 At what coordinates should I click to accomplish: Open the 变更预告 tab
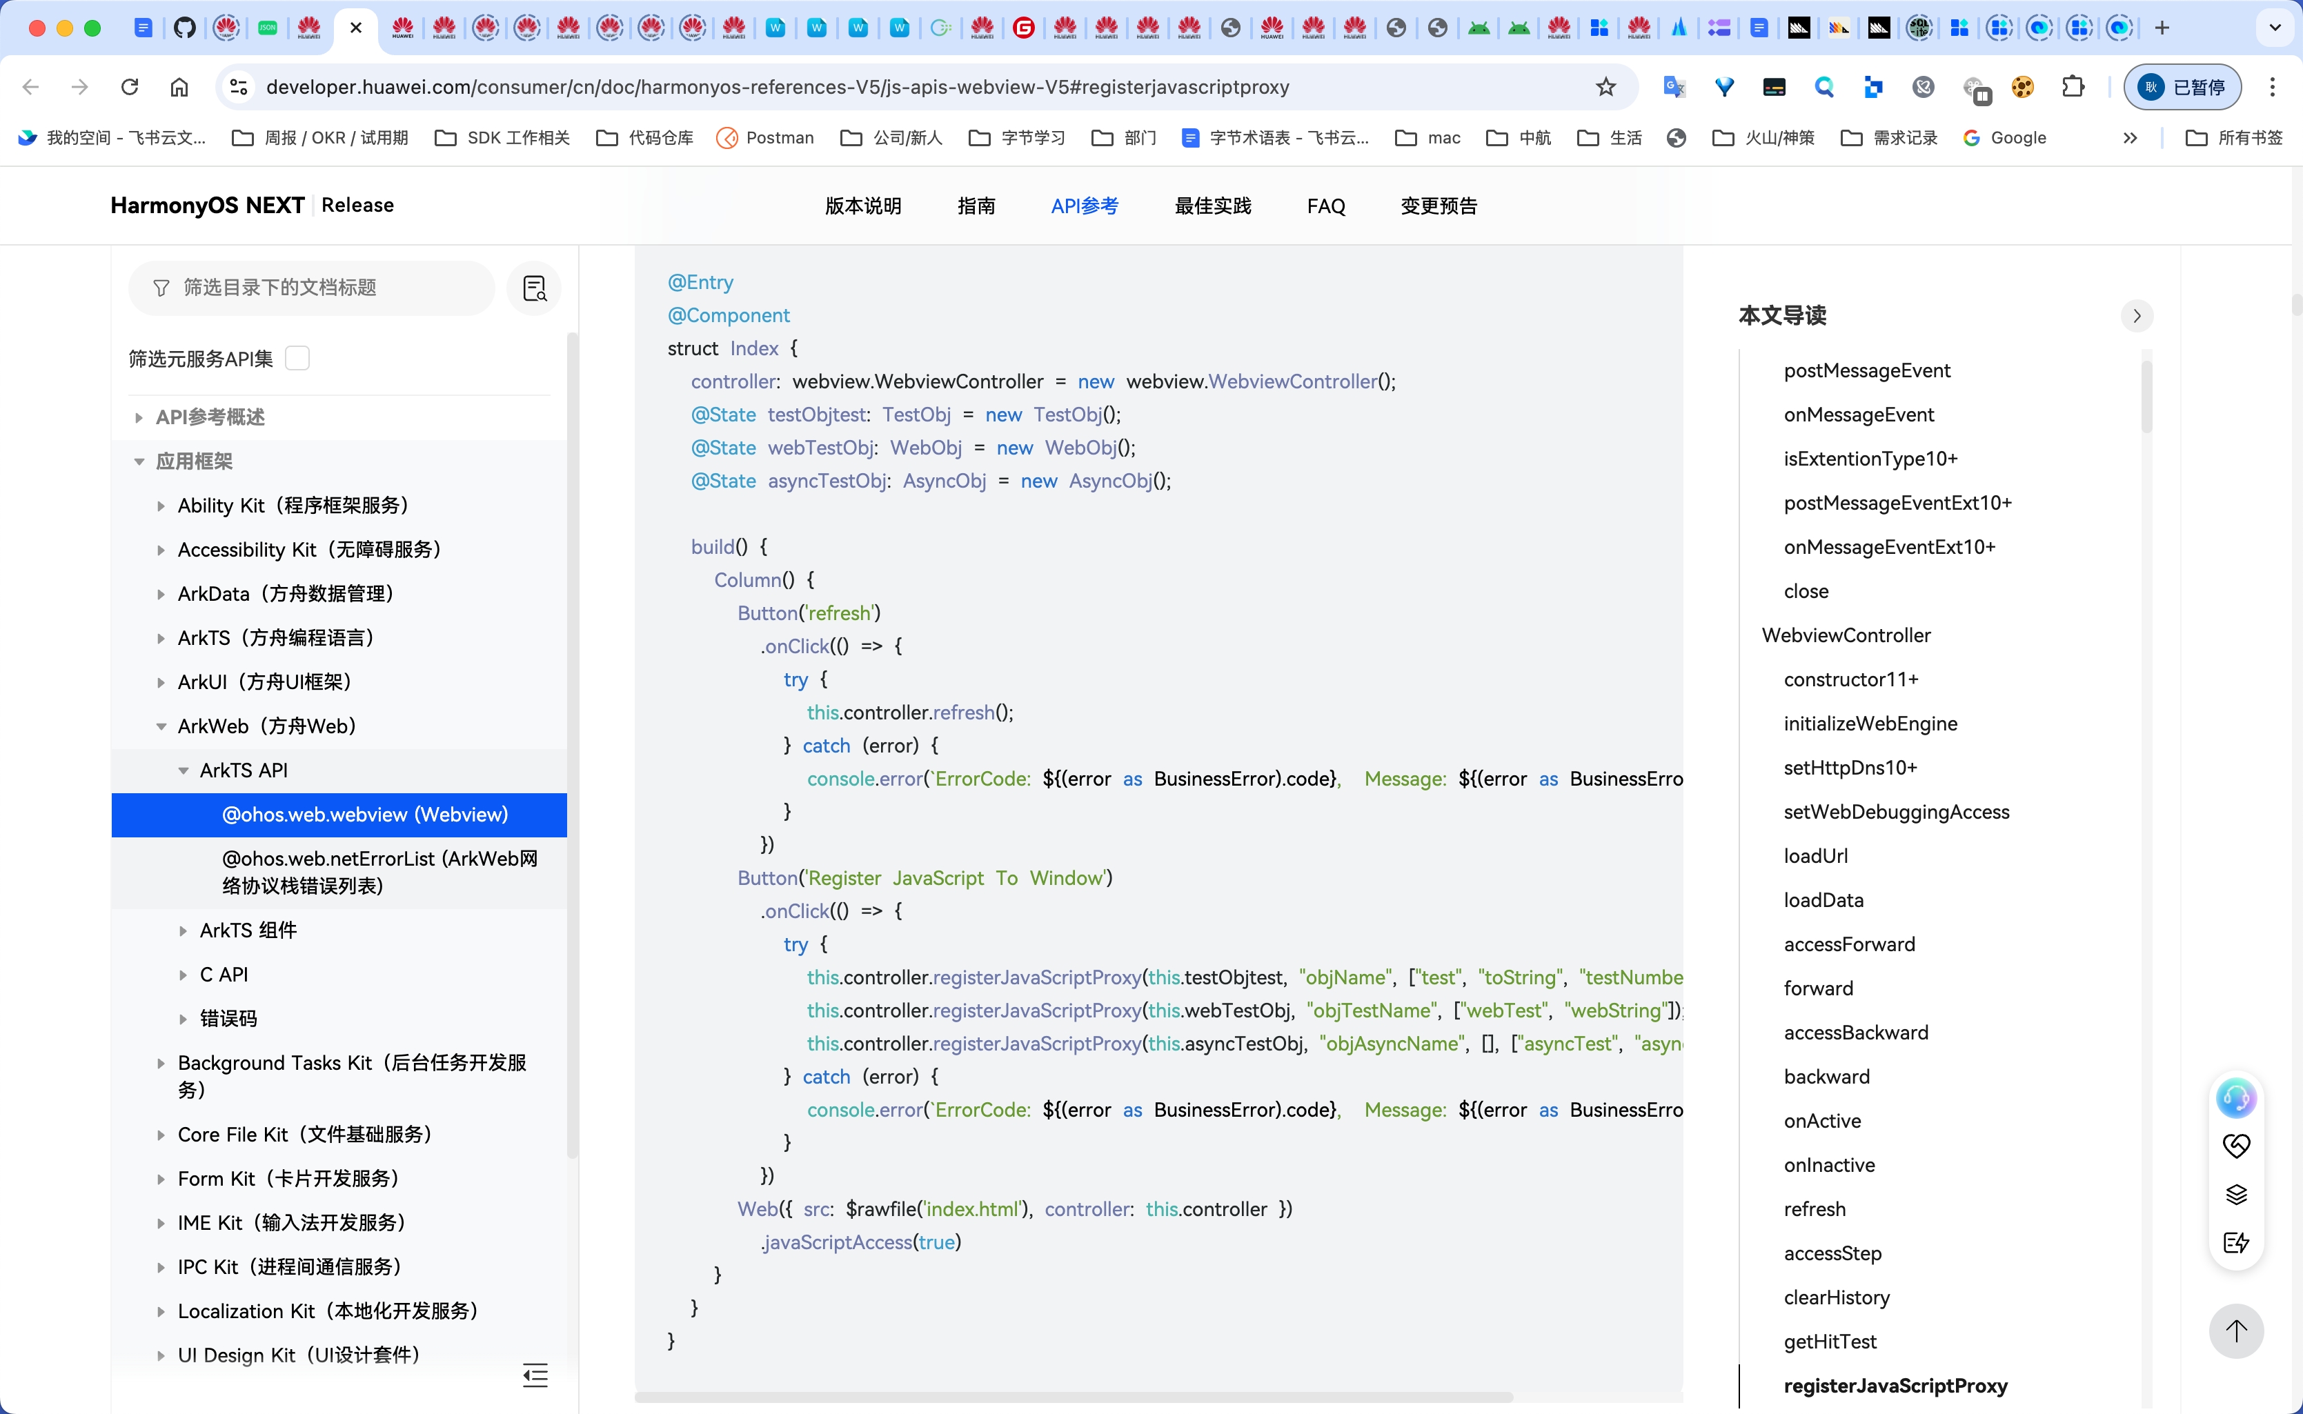[x=1439, y=206]
